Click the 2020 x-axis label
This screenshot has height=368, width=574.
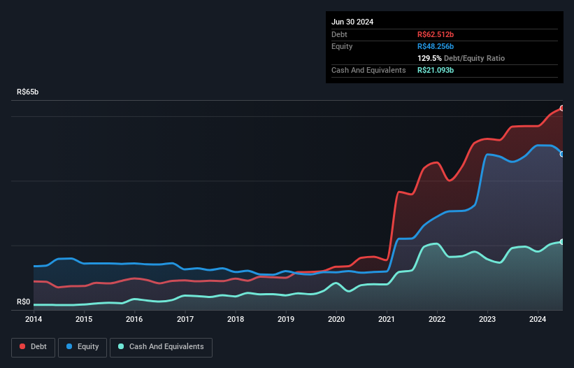tap(336, 319)
